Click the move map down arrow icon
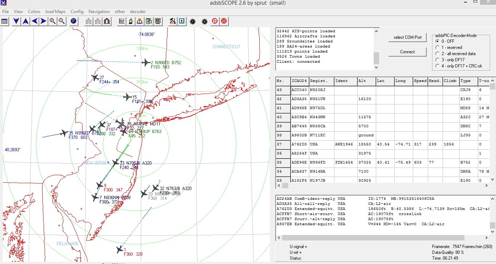The width and height of the screenshot is (496, 264). point(16,21)
